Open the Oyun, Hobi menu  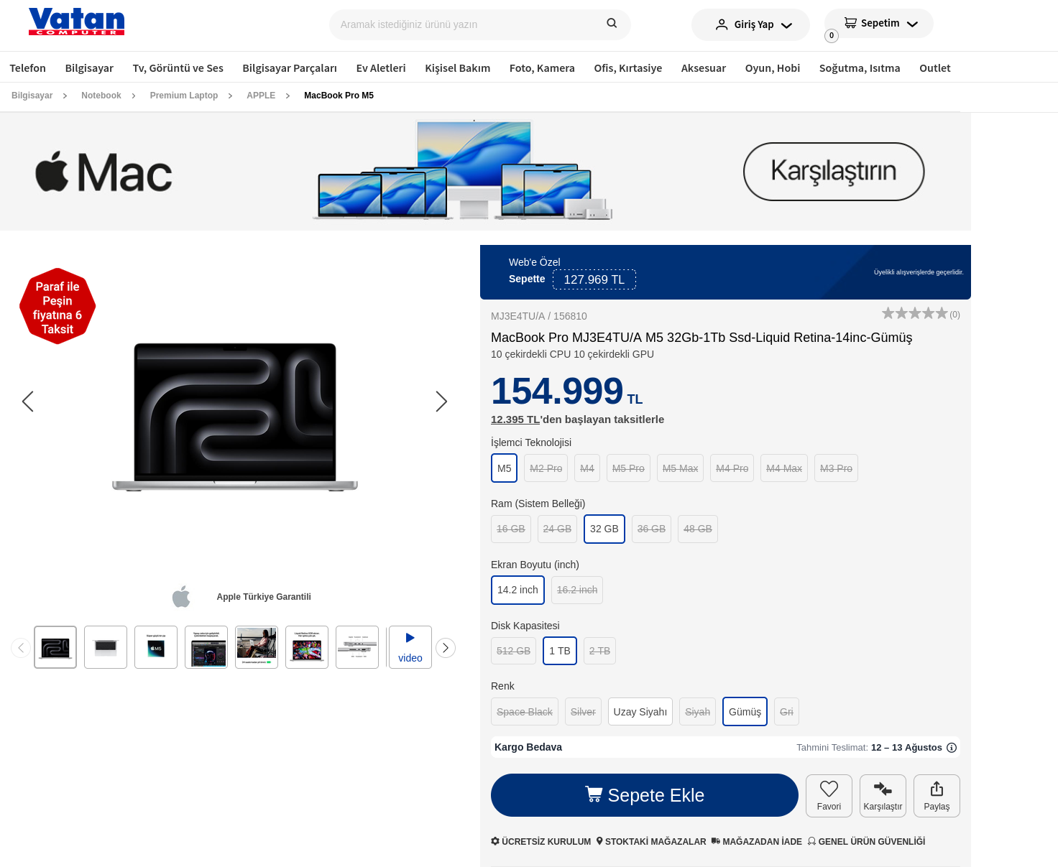[773, 68]
